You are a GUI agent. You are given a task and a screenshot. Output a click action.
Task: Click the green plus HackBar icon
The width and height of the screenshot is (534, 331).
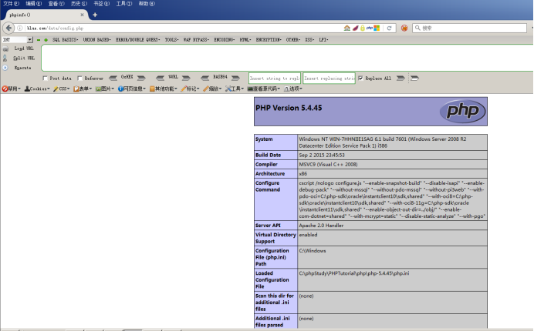[x=46, y=40]
